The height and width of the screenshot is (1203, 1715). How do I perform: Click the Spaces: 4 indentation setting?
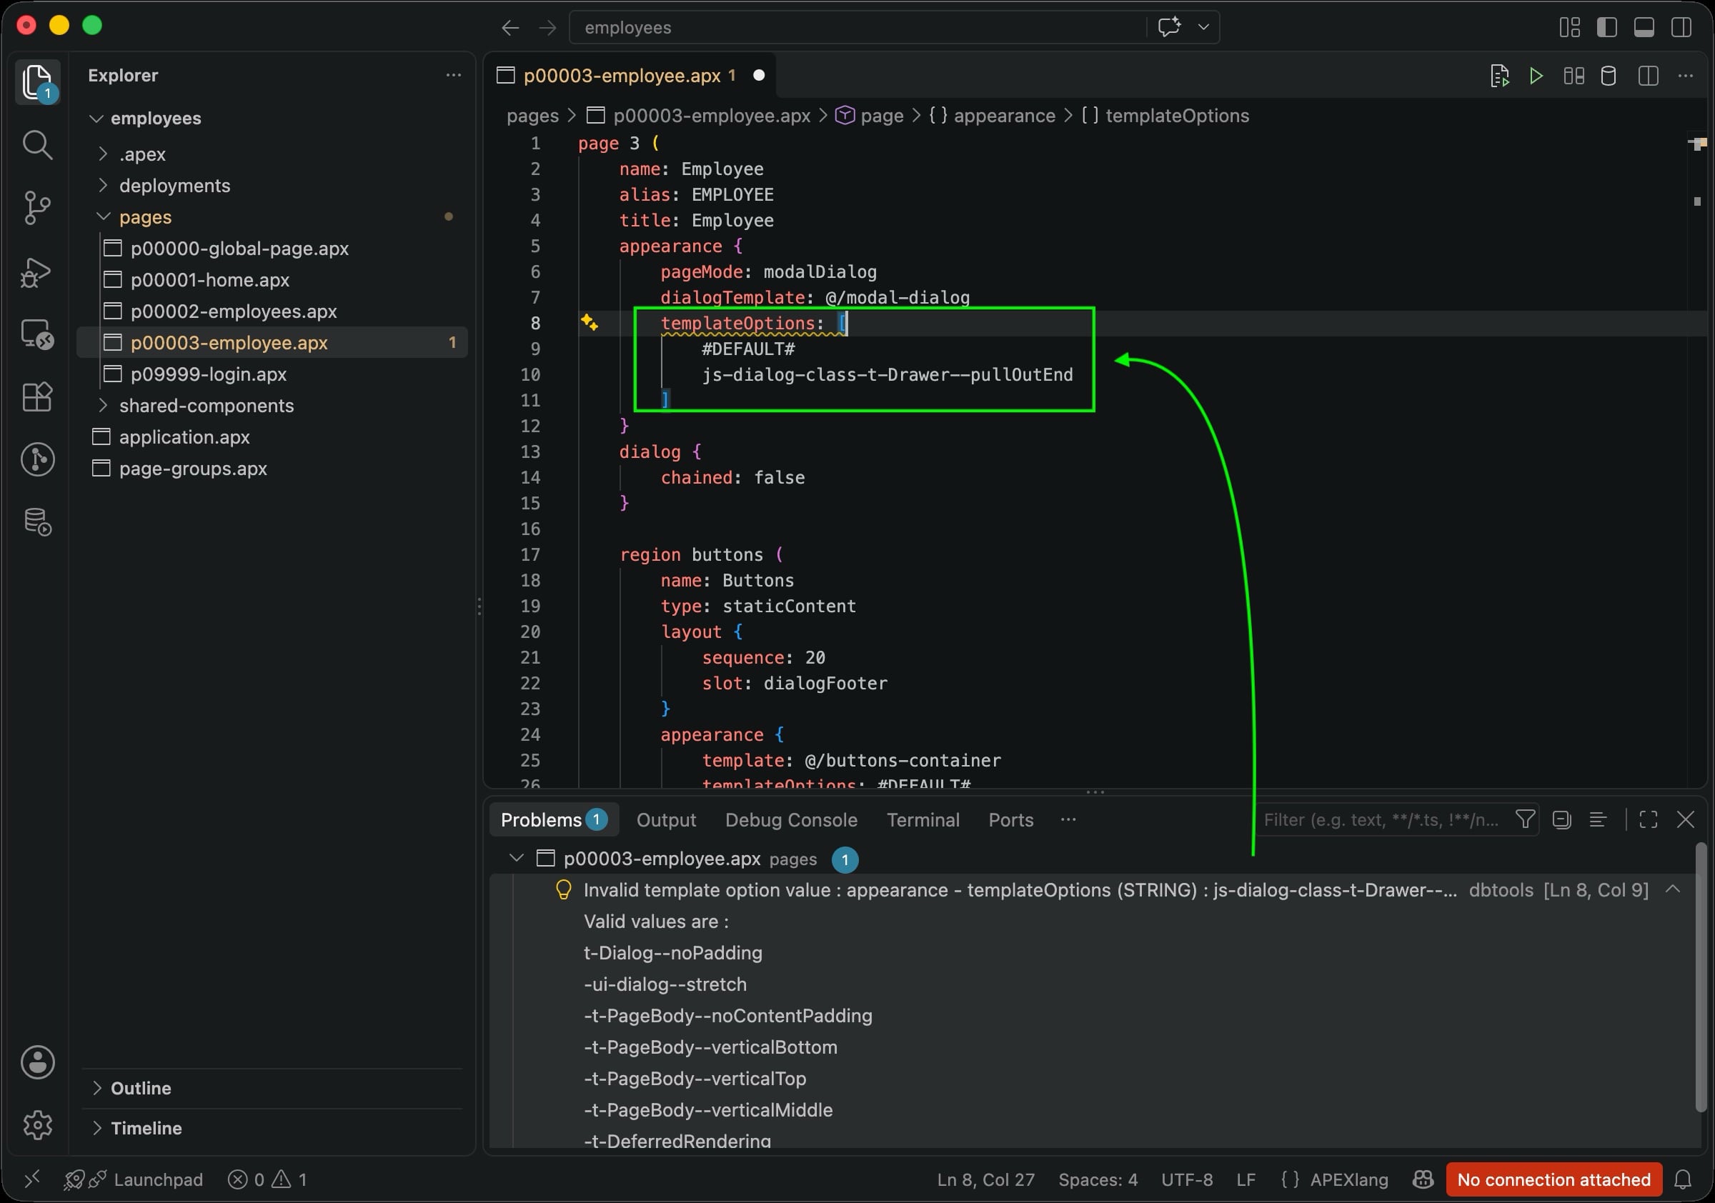(1098, 1179)
